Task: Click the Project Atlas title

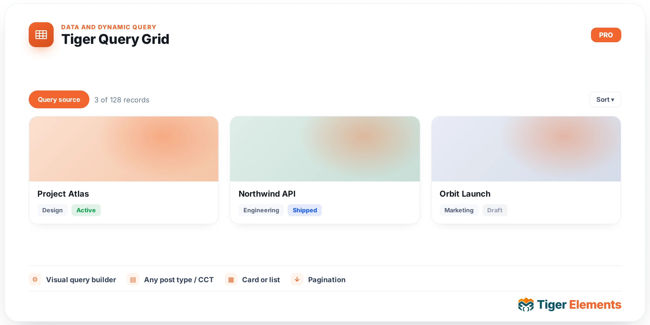Action: tap(63, 194)
